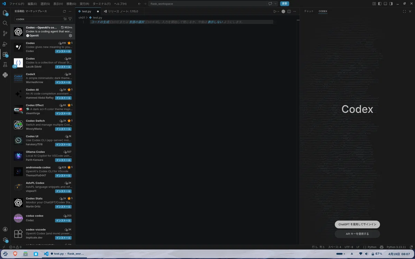Click the Python language mode in status bar
The height and width of the screenshot is (259, 415).
pos(372,247)
